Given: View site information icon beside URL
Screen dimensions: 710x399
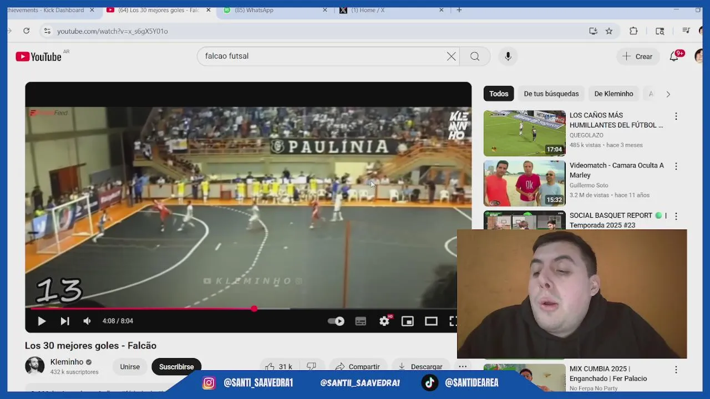Looking at the screenshot, I should coord(47,31).
